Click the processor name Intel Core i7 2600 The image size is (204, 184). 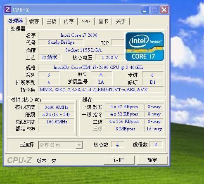[81, 35]
